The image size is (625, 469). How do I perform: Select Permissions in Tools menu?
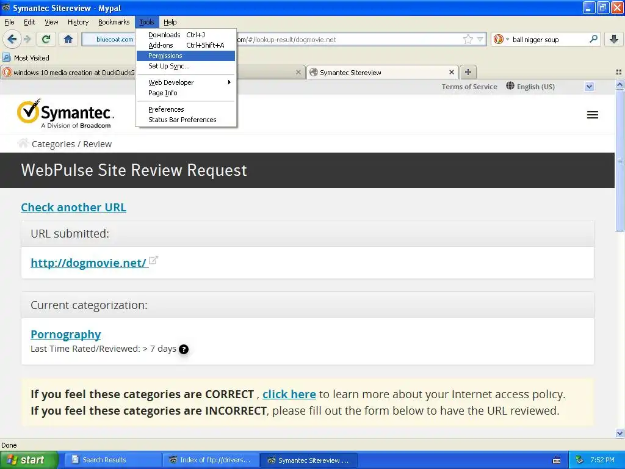point(186,56)
